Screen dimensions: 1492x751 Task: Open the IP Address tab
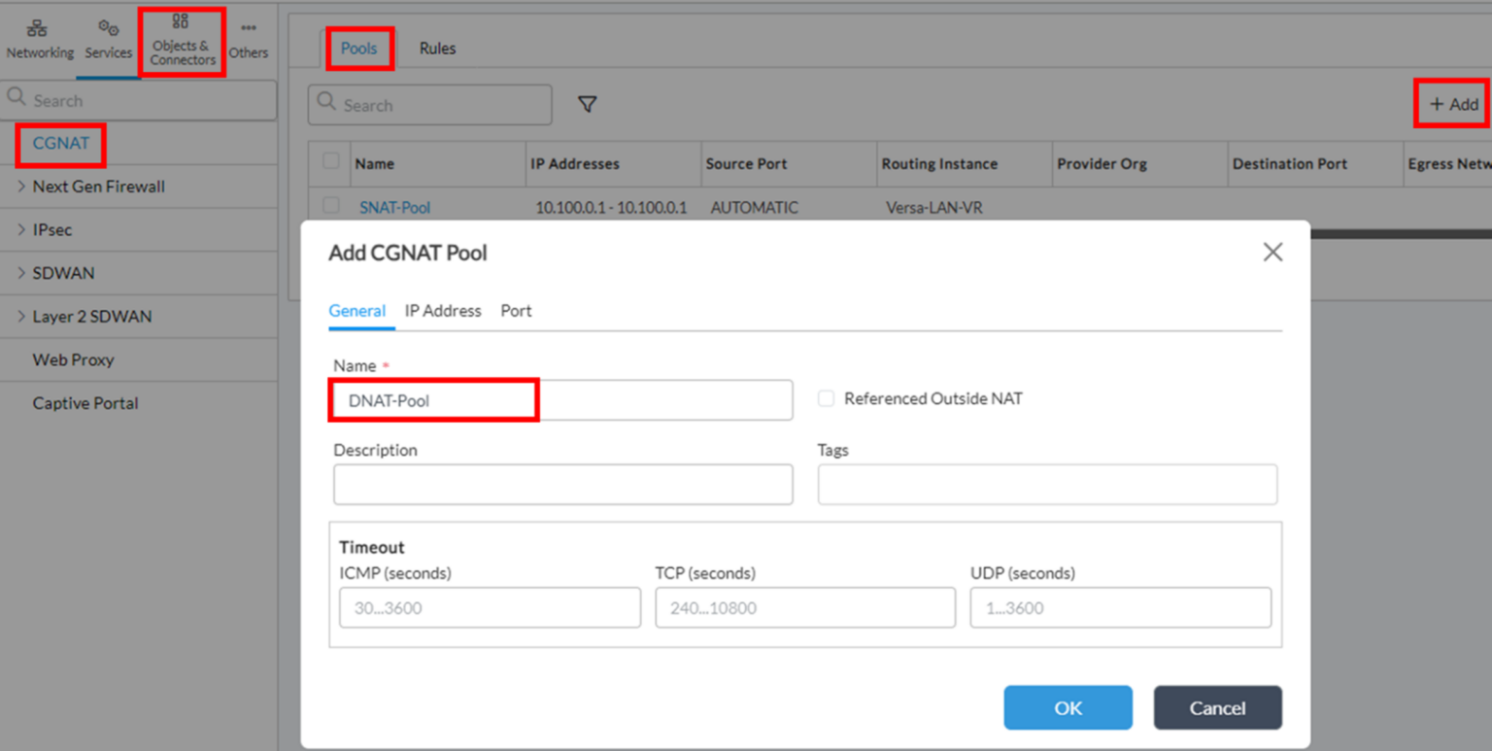click(442, 310)
